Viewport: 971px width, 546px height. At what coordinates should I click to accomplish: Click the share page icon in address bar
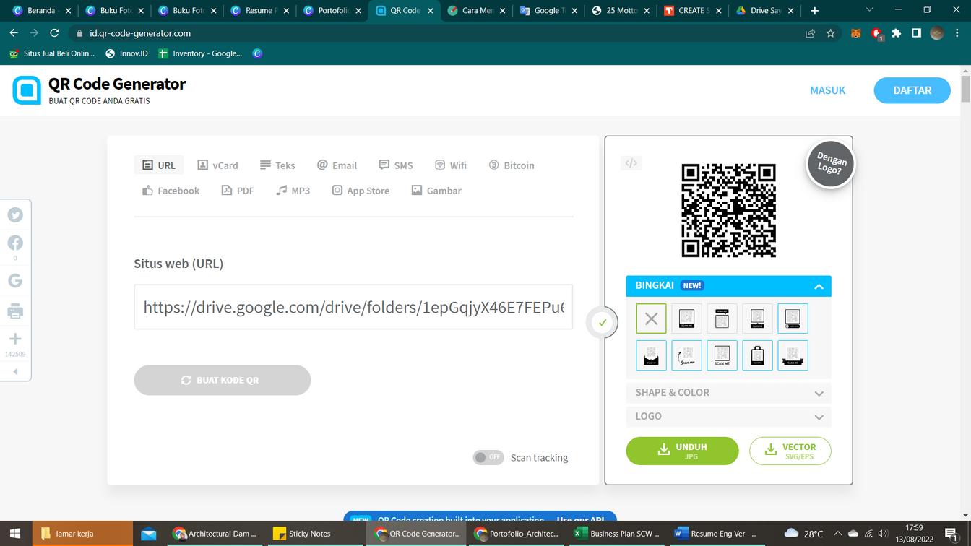pyautogui.click(x=811, y=33)
